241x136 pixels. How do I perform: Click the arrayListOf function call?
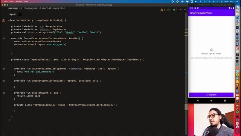click(46, 32)
